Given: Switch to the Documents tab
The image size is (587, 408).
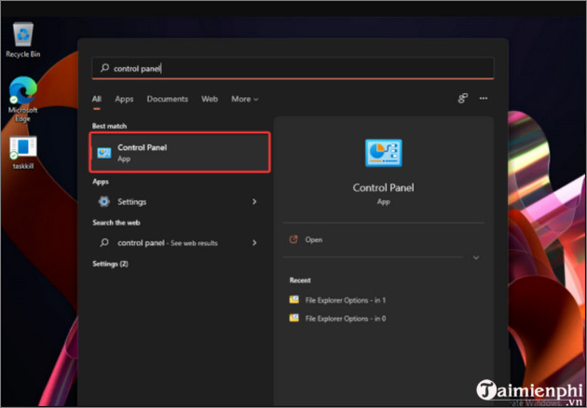Looking at the screenshot, I should tap(168, 99).
